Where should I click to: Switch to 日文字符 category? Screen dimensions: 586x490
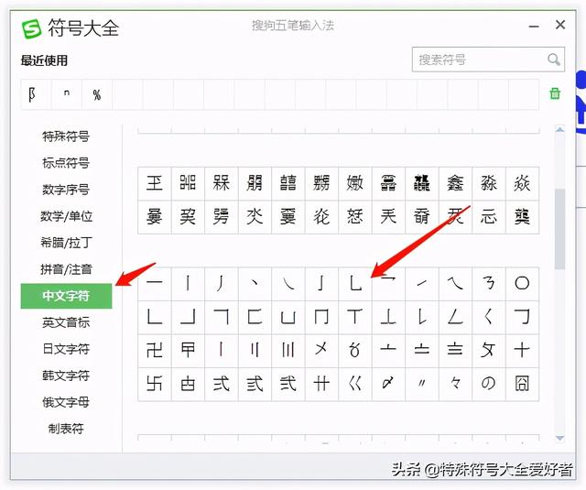66,349
